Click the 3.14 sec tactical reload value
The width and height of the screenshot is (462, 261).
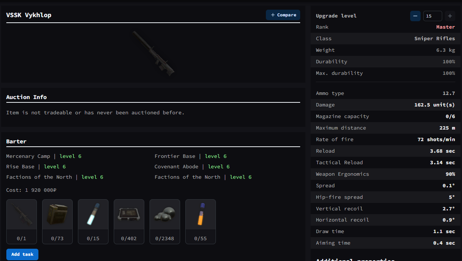tap(443, 163)
